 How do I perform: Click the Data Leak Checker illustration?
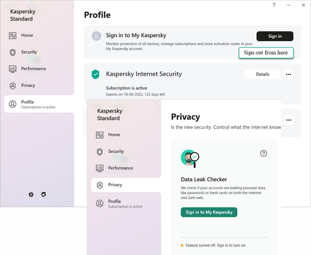tap(190, 158)
